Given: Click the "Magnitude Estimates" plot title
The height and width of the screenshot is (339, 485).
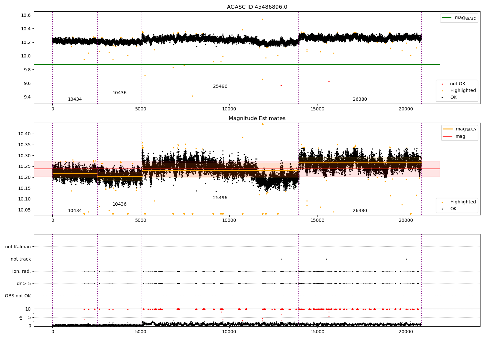Looking at the screenshot, I should coord(257,118).
